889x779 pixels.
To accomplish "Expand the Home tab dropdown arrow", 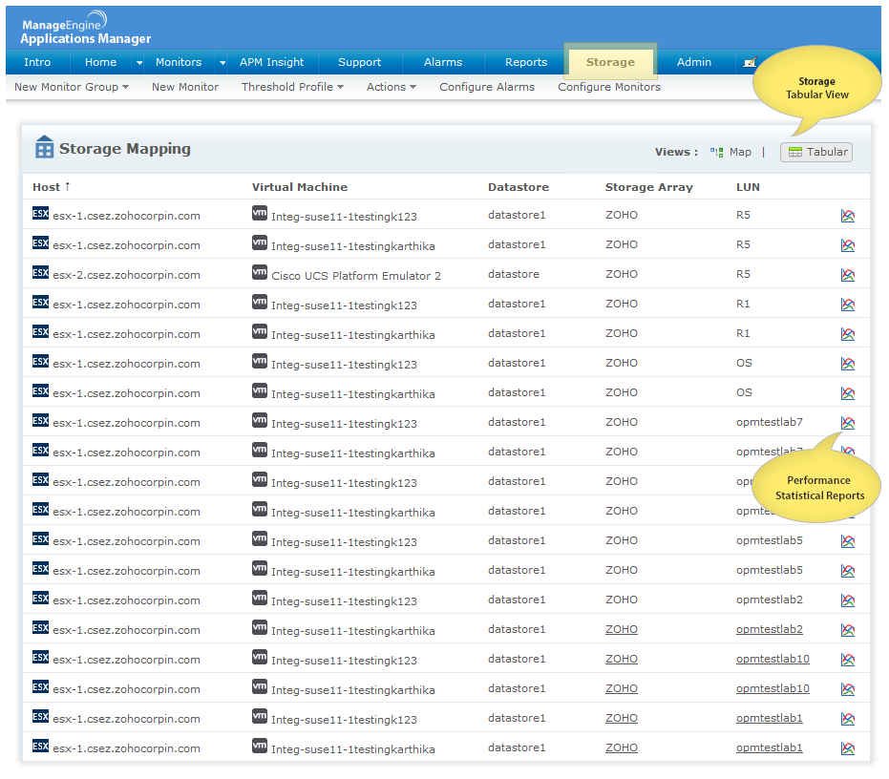I will coord(138,63).
